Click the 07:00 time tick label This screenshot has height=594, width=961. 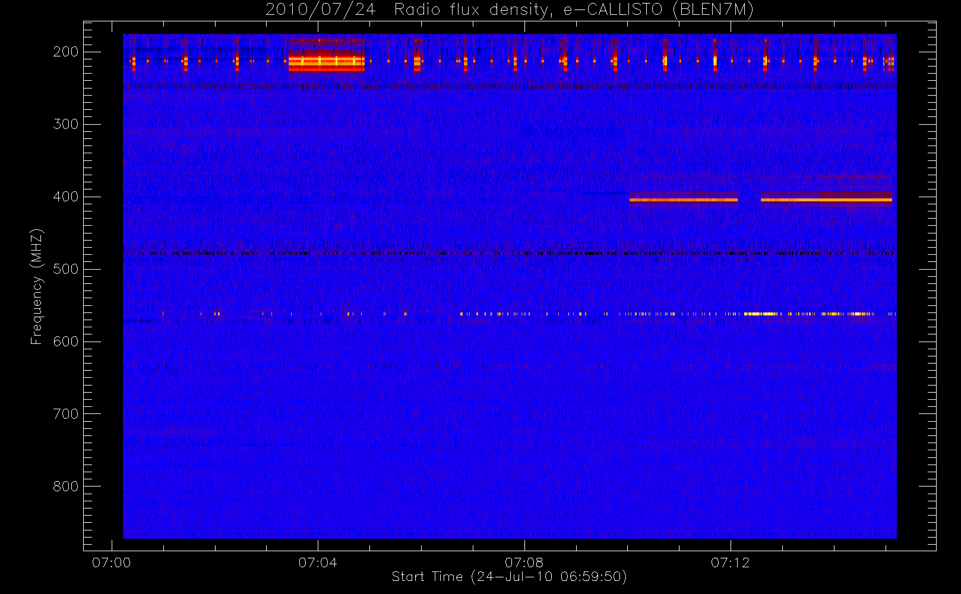pyautogui.click(x=112, y=563)
